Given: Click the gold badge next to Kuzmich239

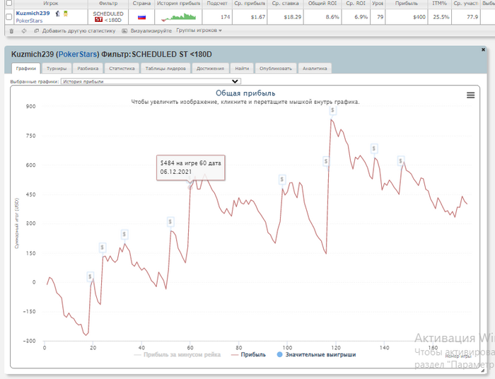Looking at the screenshot, I should (66, 13).
